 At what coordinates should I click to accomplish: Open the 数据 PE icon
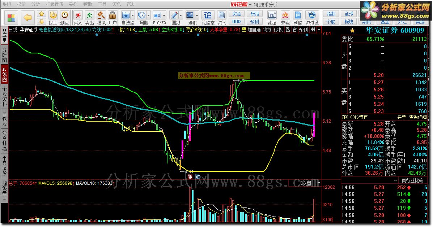[x=272, y=15]
